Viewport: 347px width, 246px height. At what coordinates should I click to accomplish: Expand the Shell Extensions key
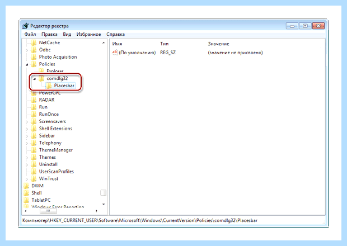pos(27,129)
